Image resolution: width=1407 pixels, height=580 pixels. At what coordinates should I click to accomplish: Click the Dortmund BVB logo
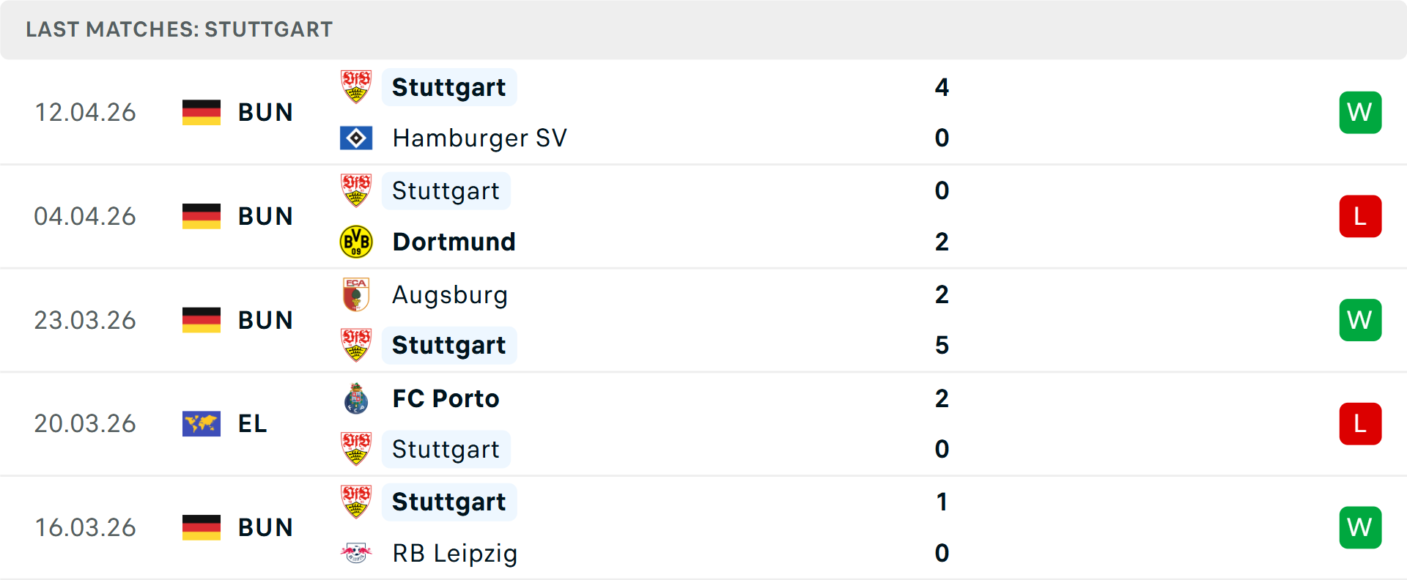tap(356, 241)
